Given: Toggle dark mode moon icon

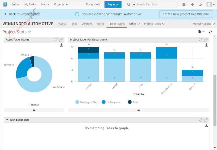Looking at the screenshot, I should point(200,5).
